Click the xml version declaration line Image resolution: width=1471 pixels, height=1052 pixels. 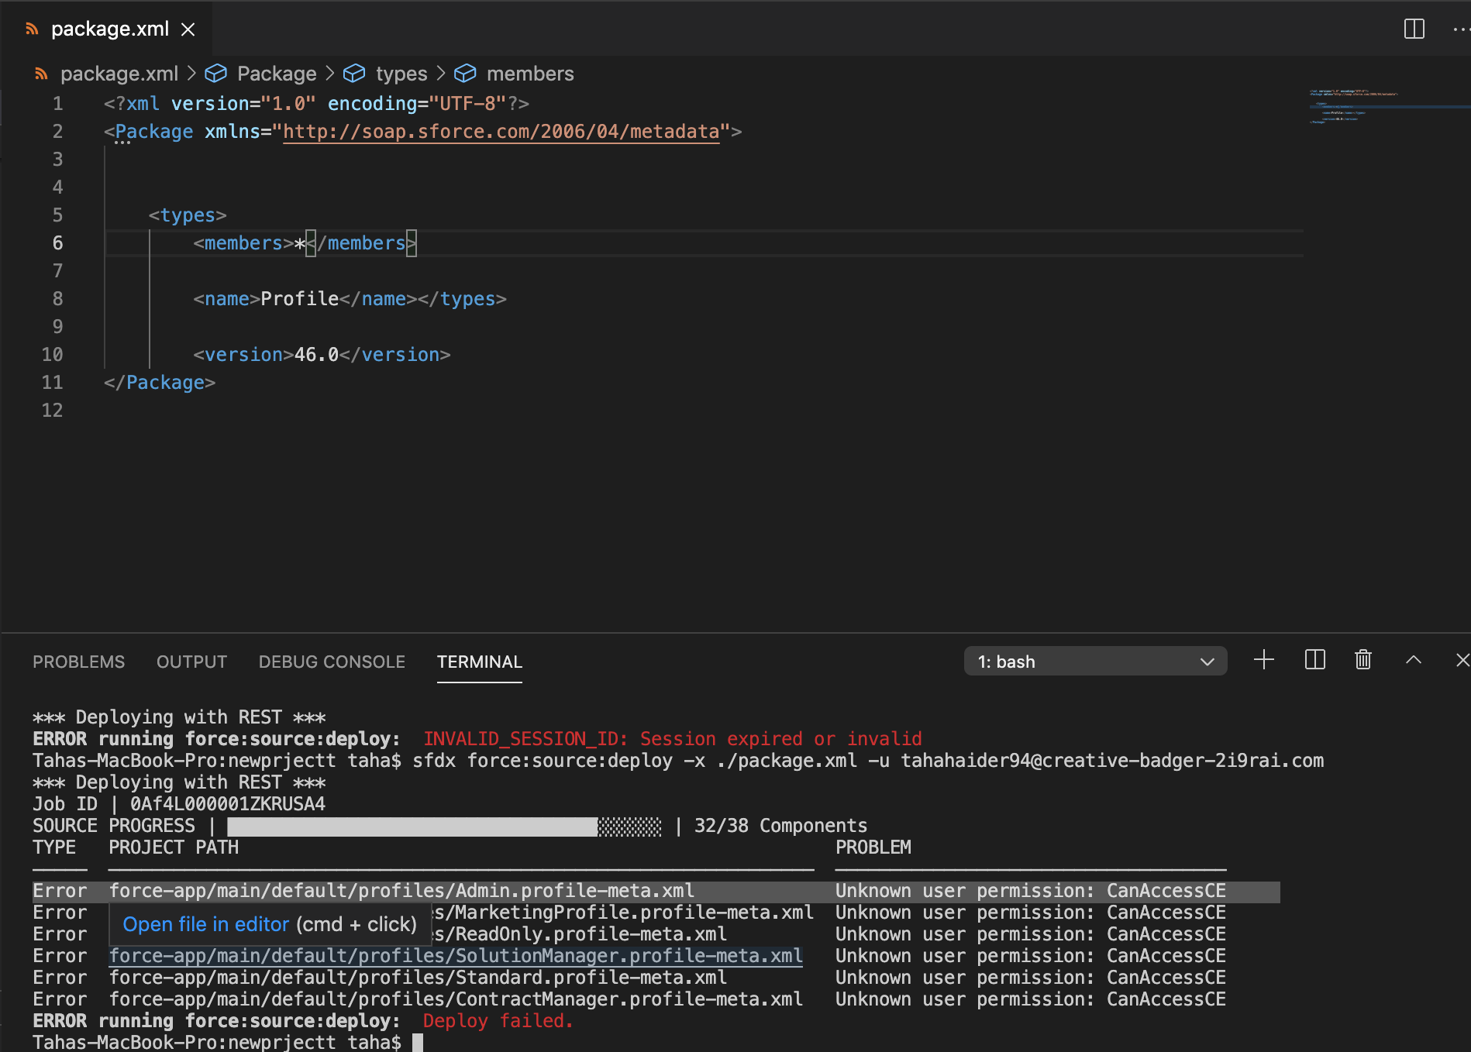point(316,104)
